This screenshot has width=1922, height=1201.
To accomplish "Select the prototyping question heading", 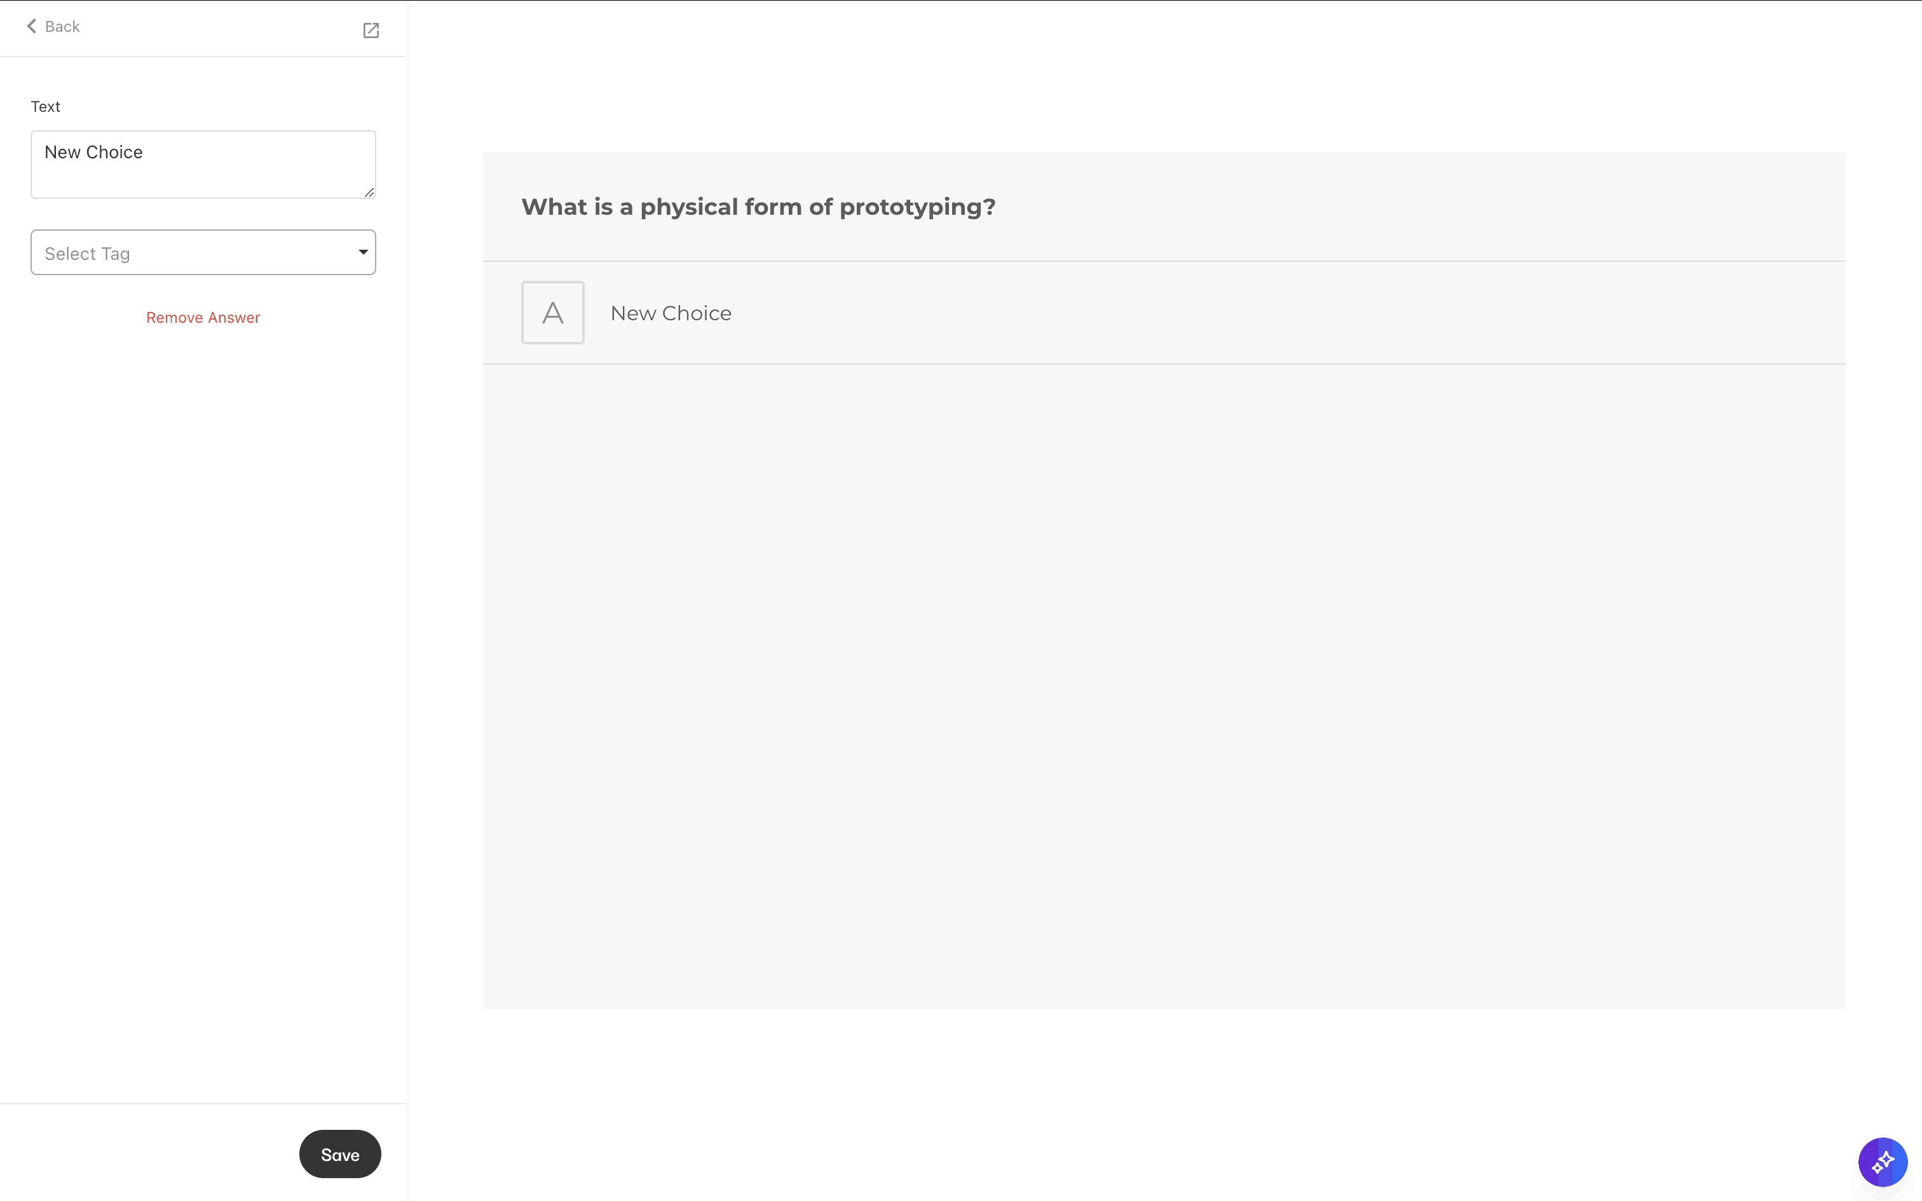I will pyautogui.click(x=758, y=207).
